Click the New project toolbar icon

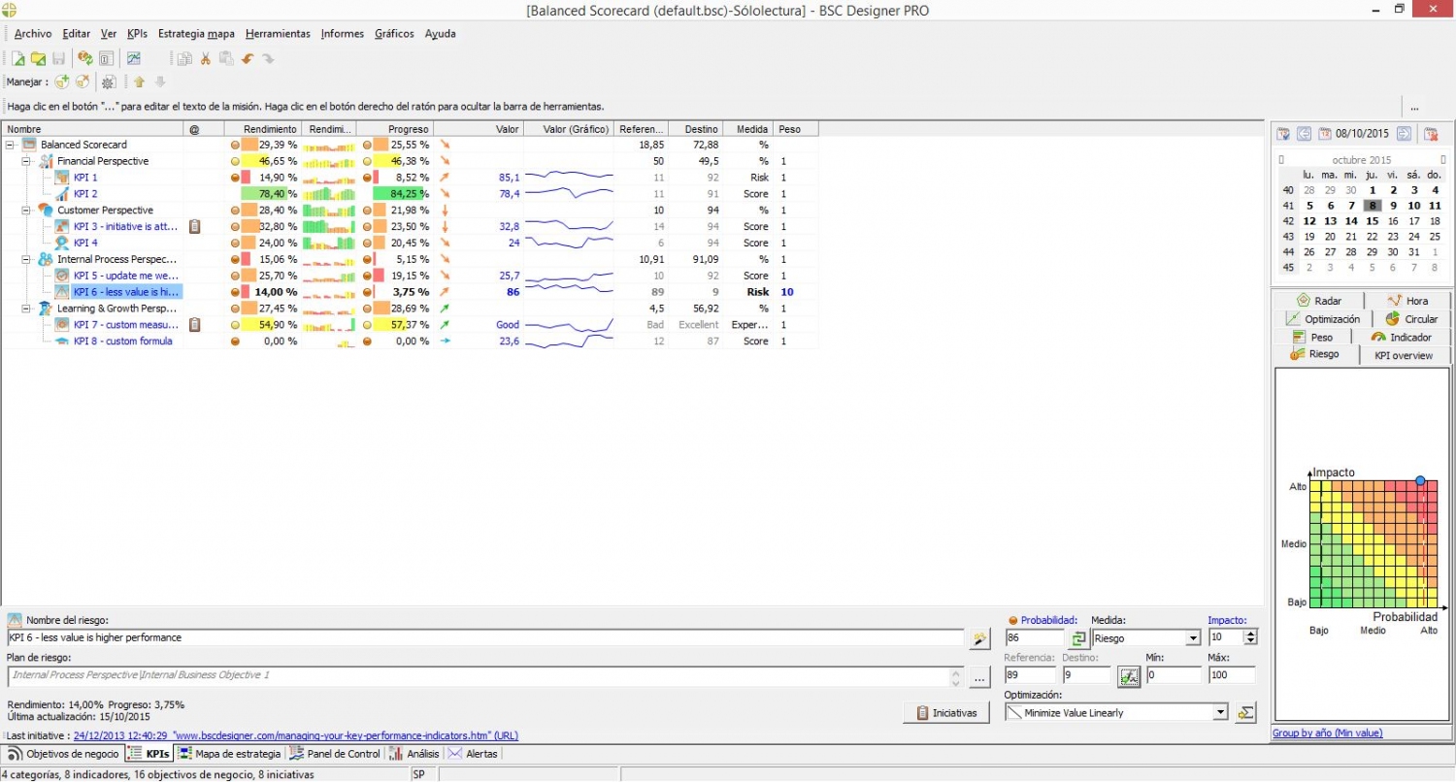(x=18, y=59)
